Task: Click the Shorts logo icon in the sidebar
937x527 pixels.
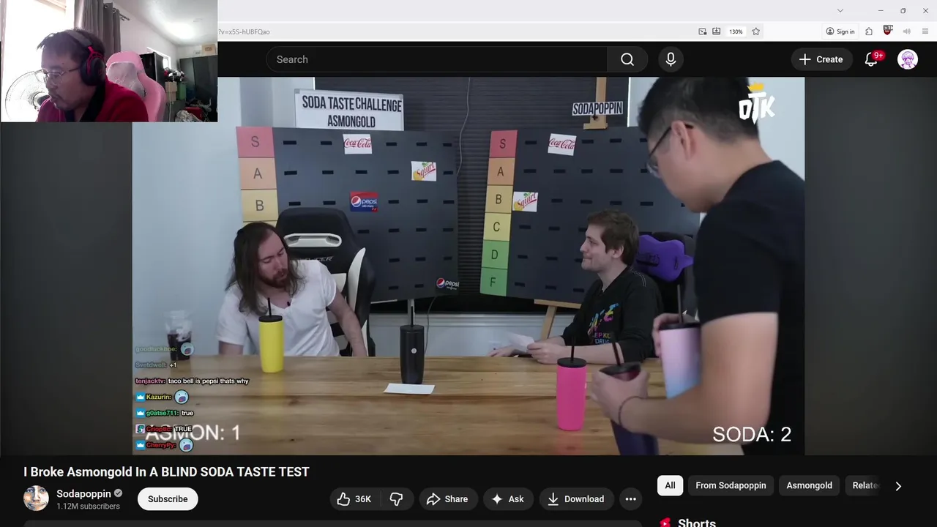Action: pyautogui.click(x=665, y=523)
